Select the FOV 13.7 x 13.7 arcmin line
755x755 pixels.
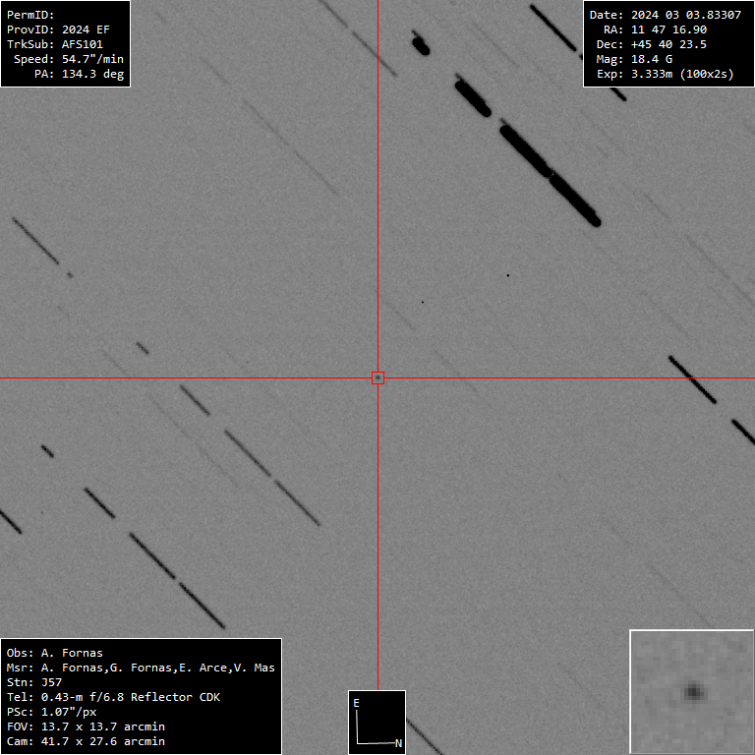86,726
